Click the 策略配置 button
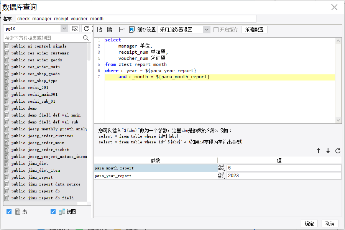The height and width of the screenshot is (230, 345). click(x=254, y=30)
